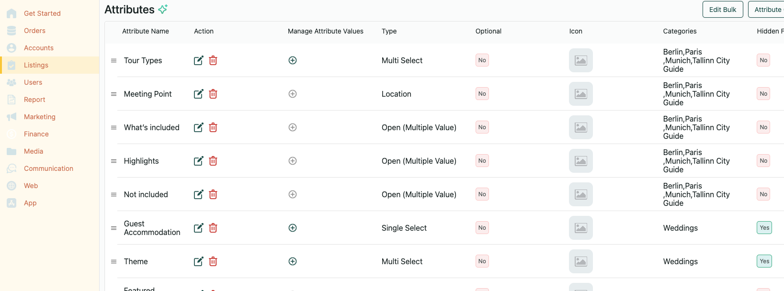Viewport: 784px width, 291px height.
Task: Click the Attribute button at top right
Action: pos(767,10)
